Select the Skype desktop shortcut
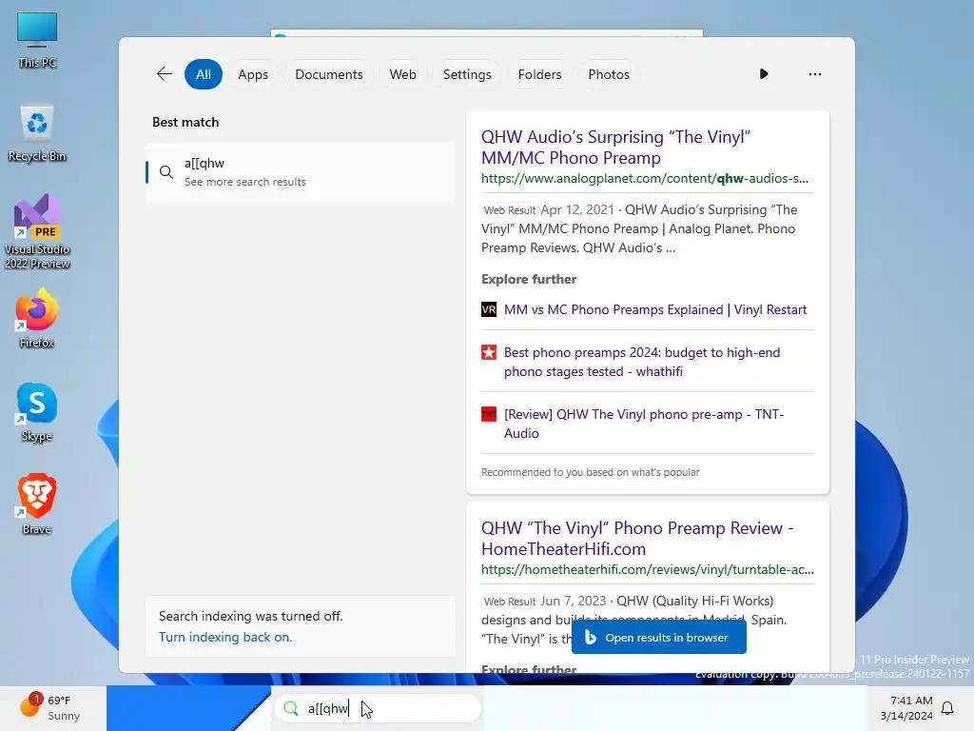The image size is (974, 731). (x=37, y=412)
